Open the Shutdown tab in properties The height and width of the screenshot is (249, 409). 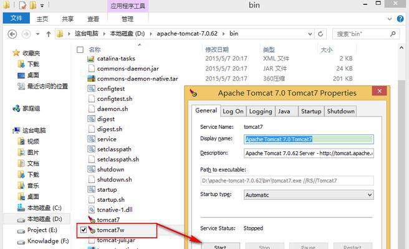(340, 111)
